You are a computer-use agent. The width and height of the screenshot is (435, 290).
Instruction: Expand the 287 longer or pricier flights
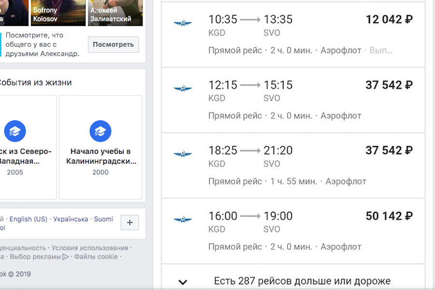[183, 282]
